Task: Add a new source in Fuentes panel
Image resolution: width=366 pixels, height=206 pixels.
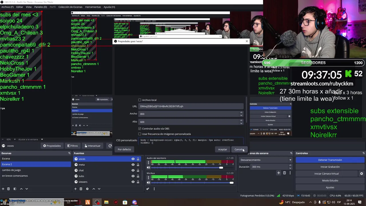Action: click(75, 189)
